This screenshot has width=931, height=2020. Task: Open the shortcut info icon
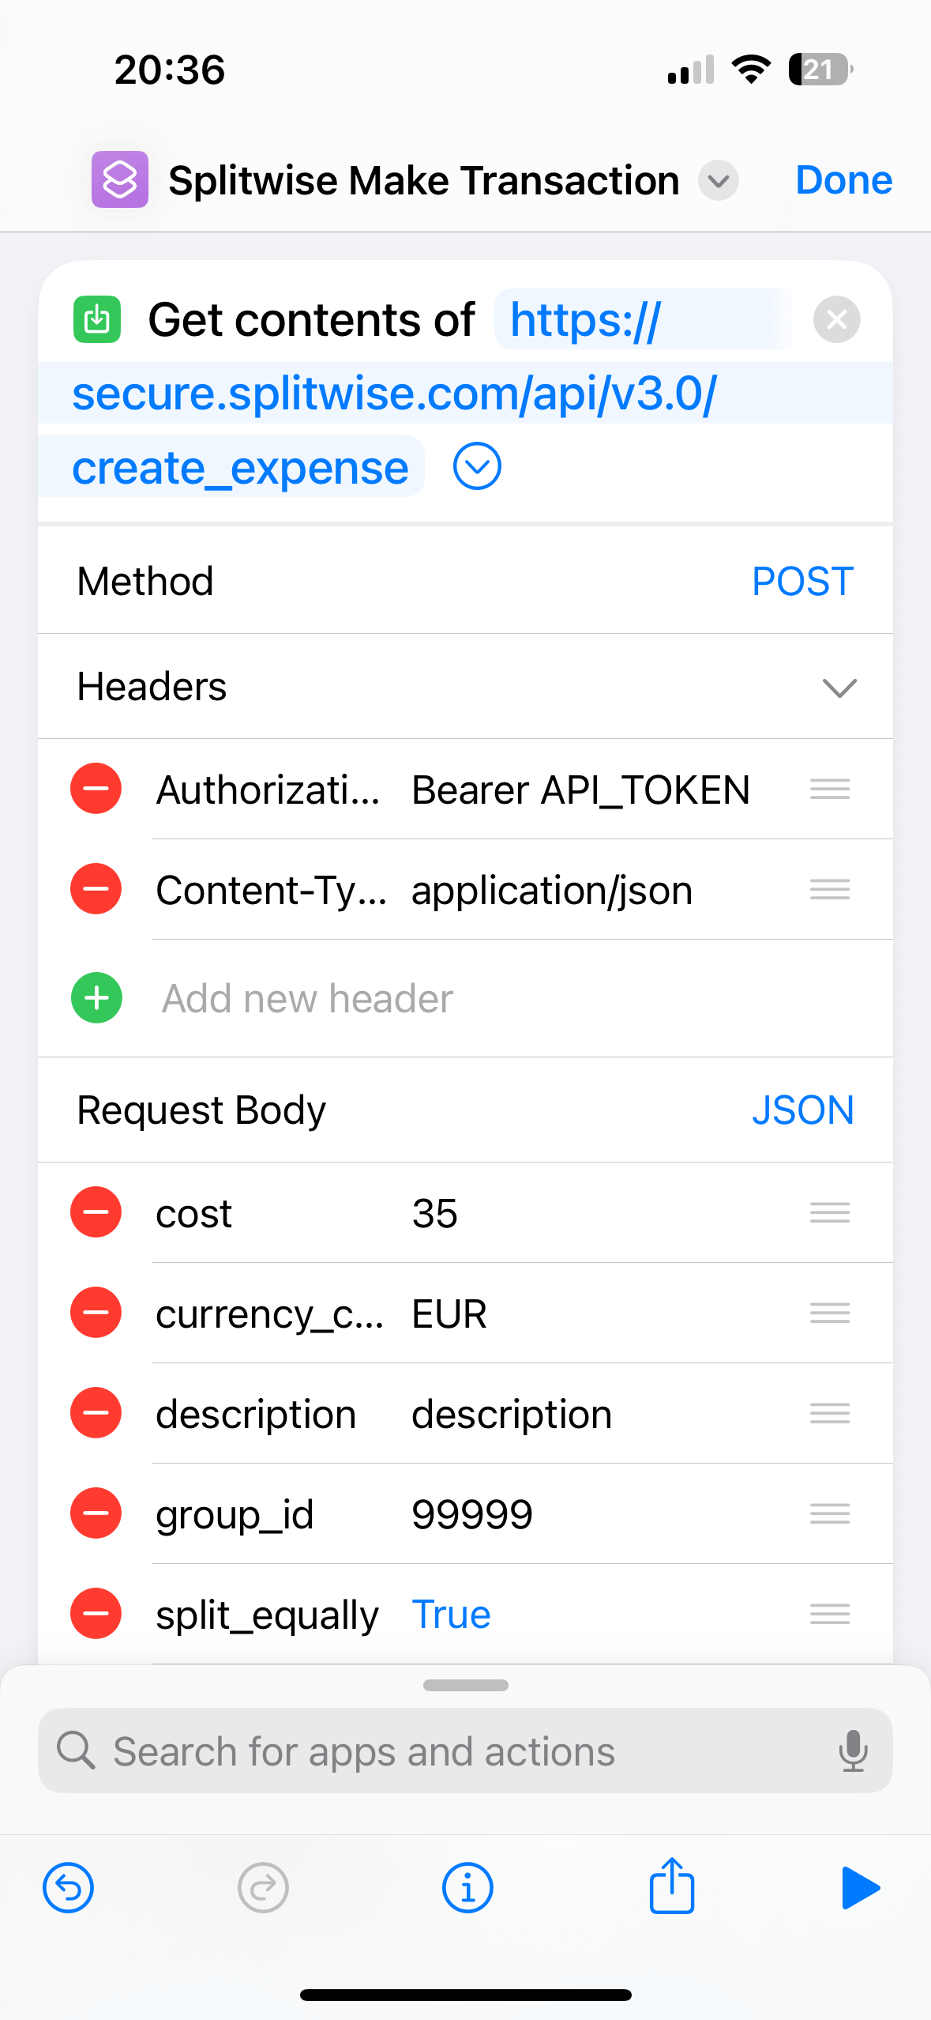[x=467, y=1887]
